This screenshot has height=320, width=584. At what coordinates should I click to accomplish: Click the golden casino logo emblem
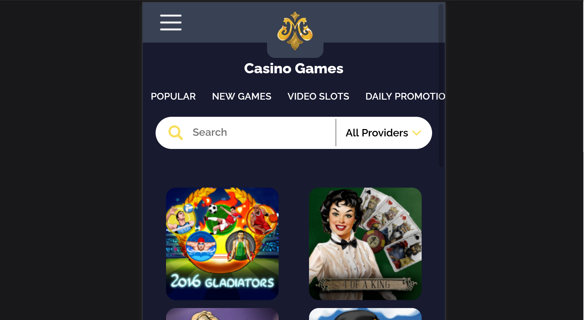[x=295, y=31]
